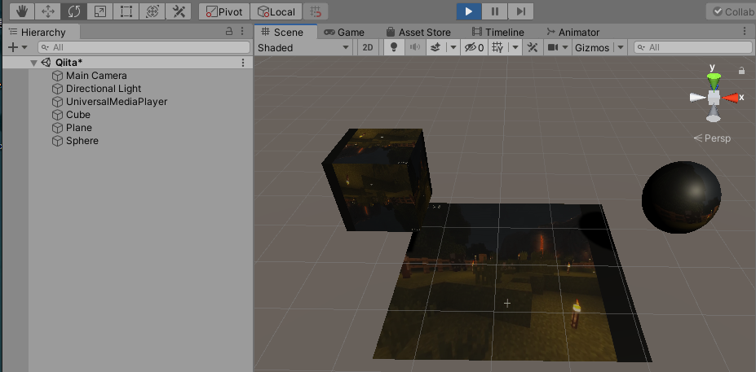Viewport: 756px width, 372px height.
Task: Open grid settings dropdown arrow
Action: pos(515,47)
